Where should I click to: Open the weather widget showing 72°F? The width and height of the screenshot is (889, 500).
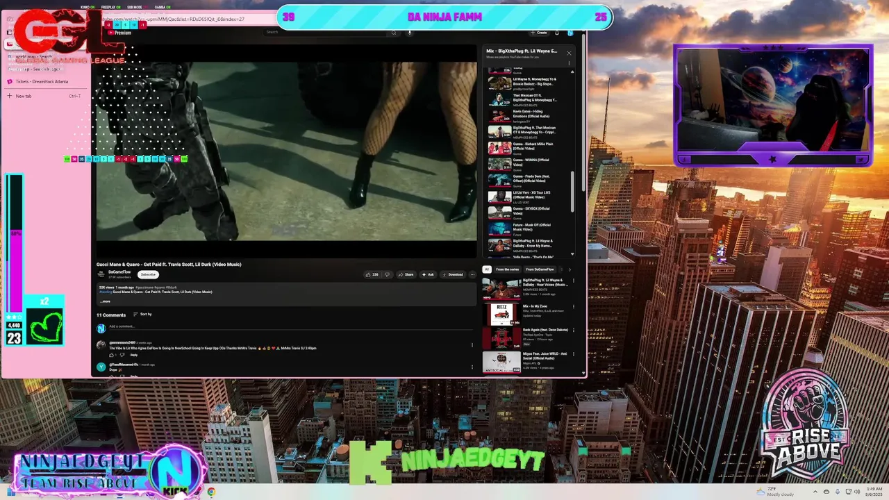click(x=776, y=492)
